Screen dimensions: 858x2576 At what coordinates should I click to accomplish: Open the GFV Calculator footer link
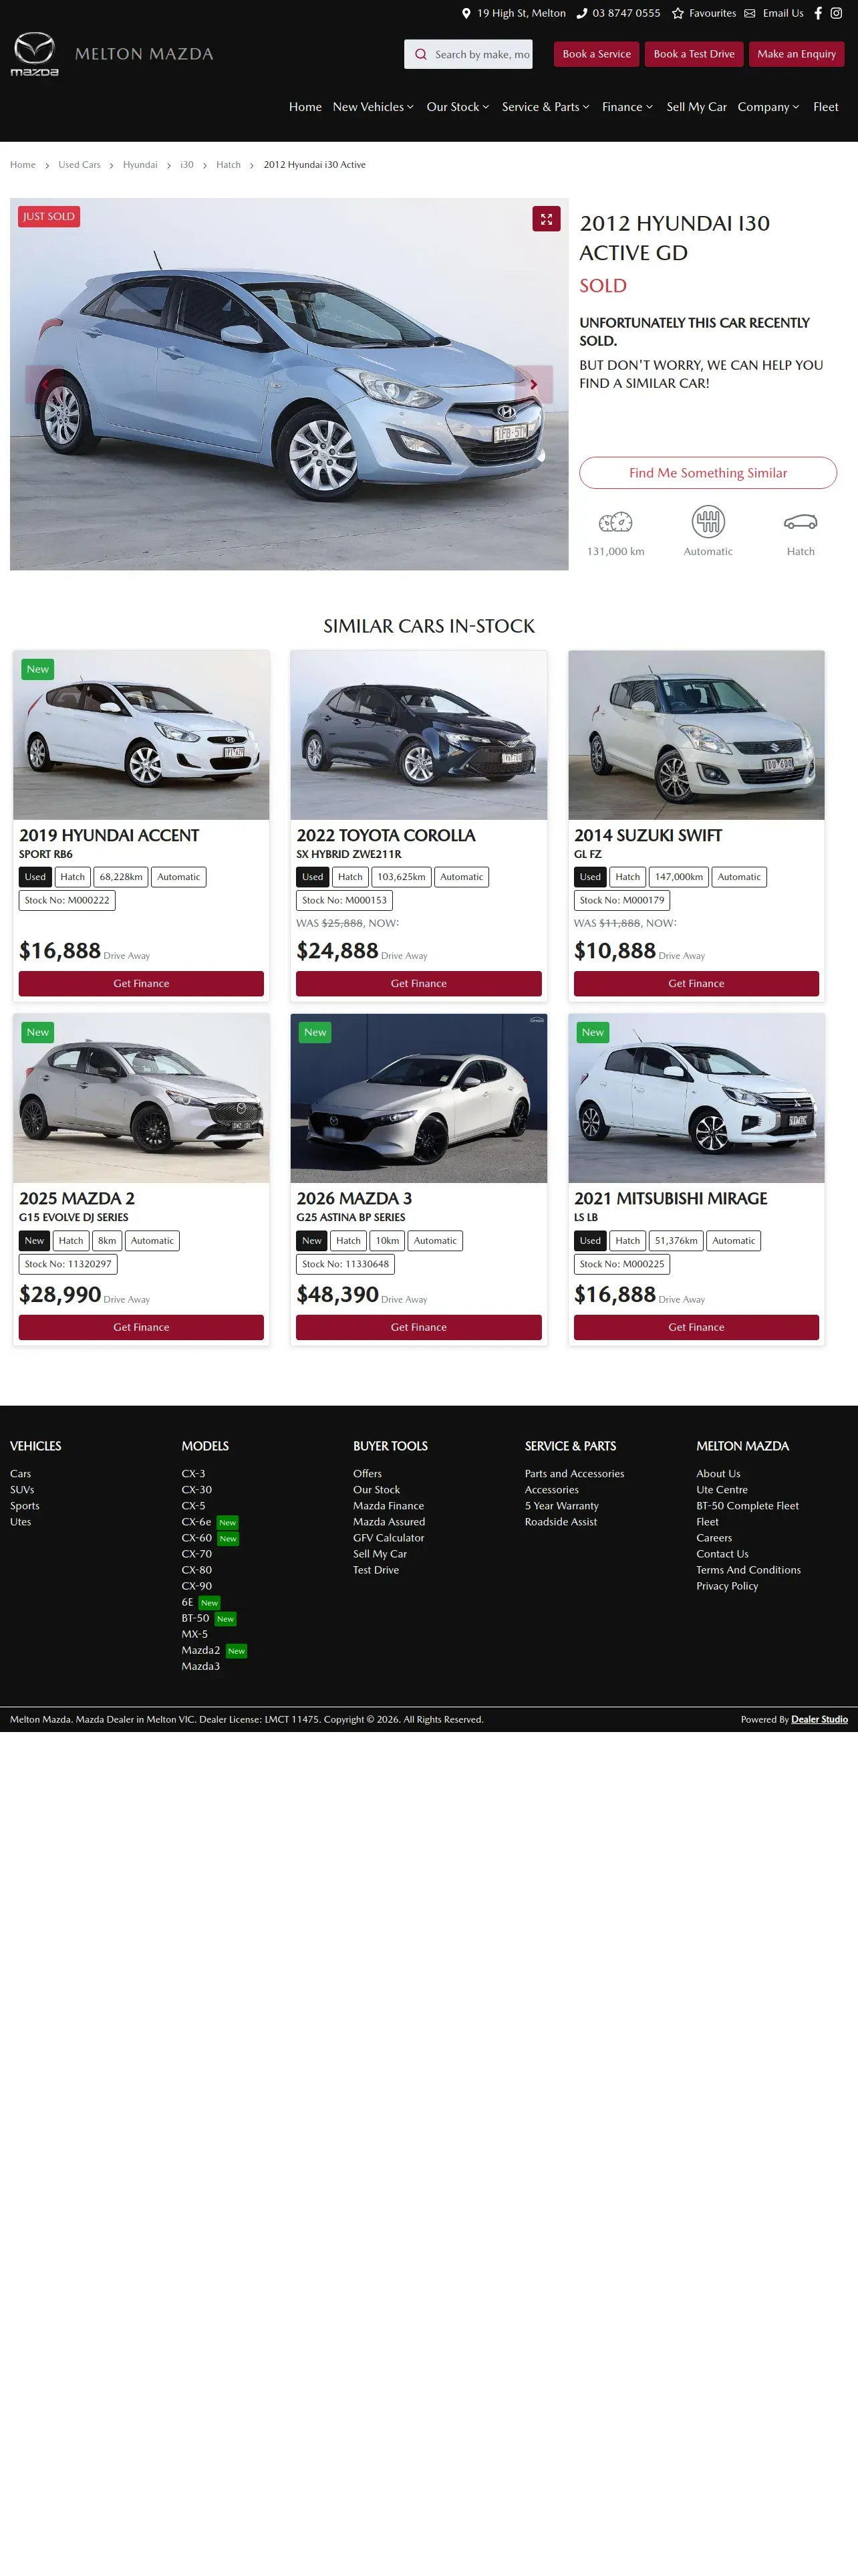[388, 1538]
